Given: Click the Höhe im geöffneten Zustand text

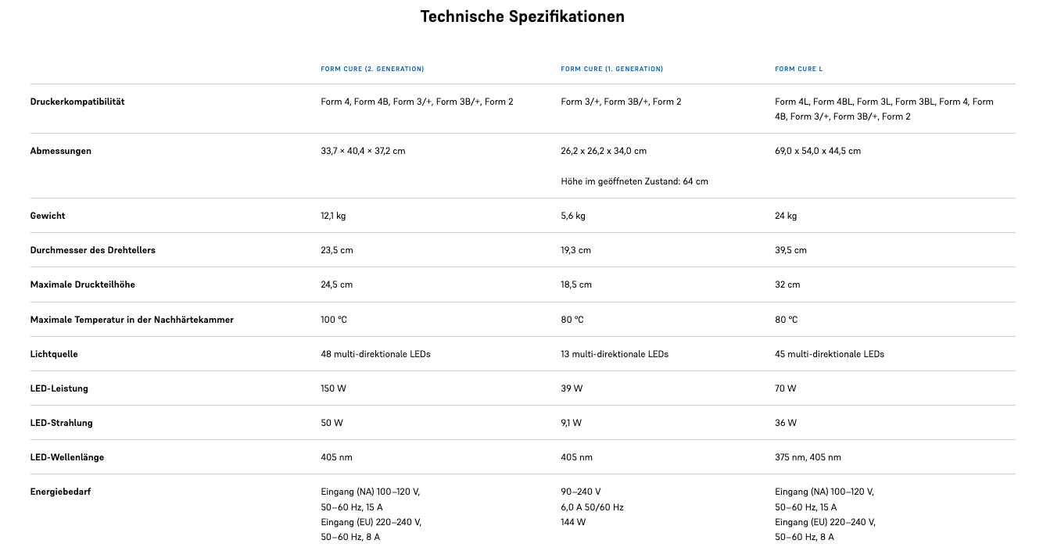Looking at the screenshot, I should pos(634,181).
